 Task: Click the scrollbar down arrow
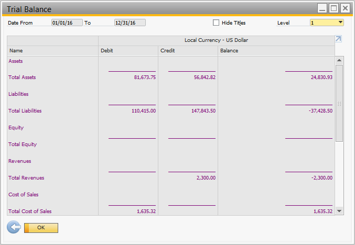(x=339, y=211)
